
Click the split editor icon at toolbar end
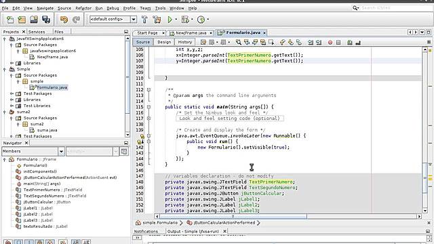click(x=429, y=42)
